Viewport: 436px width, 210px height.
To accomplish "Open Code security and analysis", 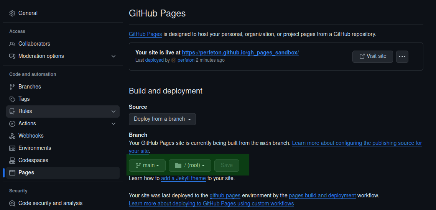I will 63,203.
